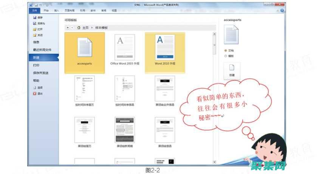The image size is (319, 174).
Task: Select the accessparts template
Action: 85,52
